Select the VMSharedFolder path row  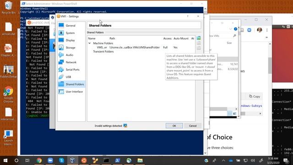(x=141, y=48)
